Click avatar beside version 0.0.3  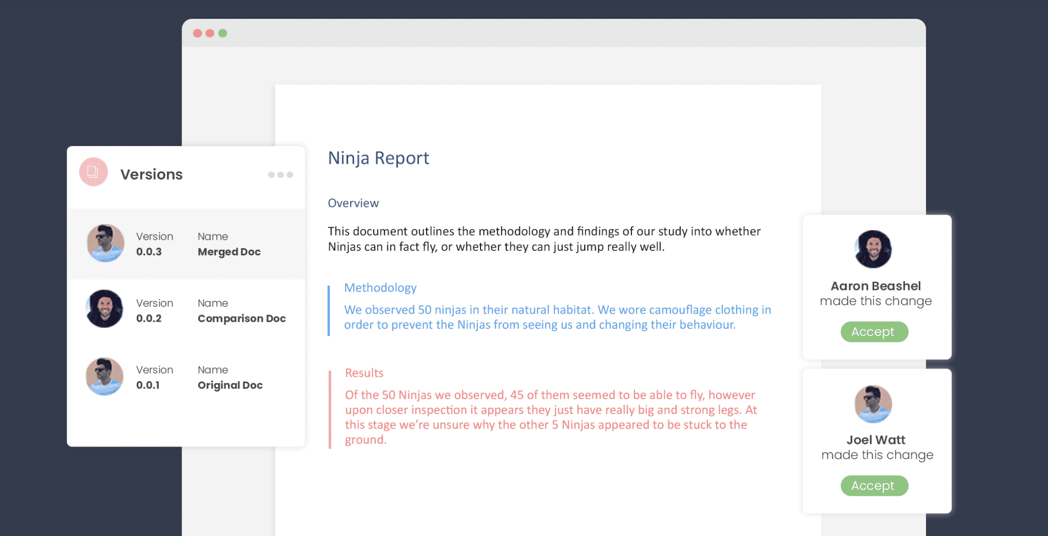click(105, 243)
